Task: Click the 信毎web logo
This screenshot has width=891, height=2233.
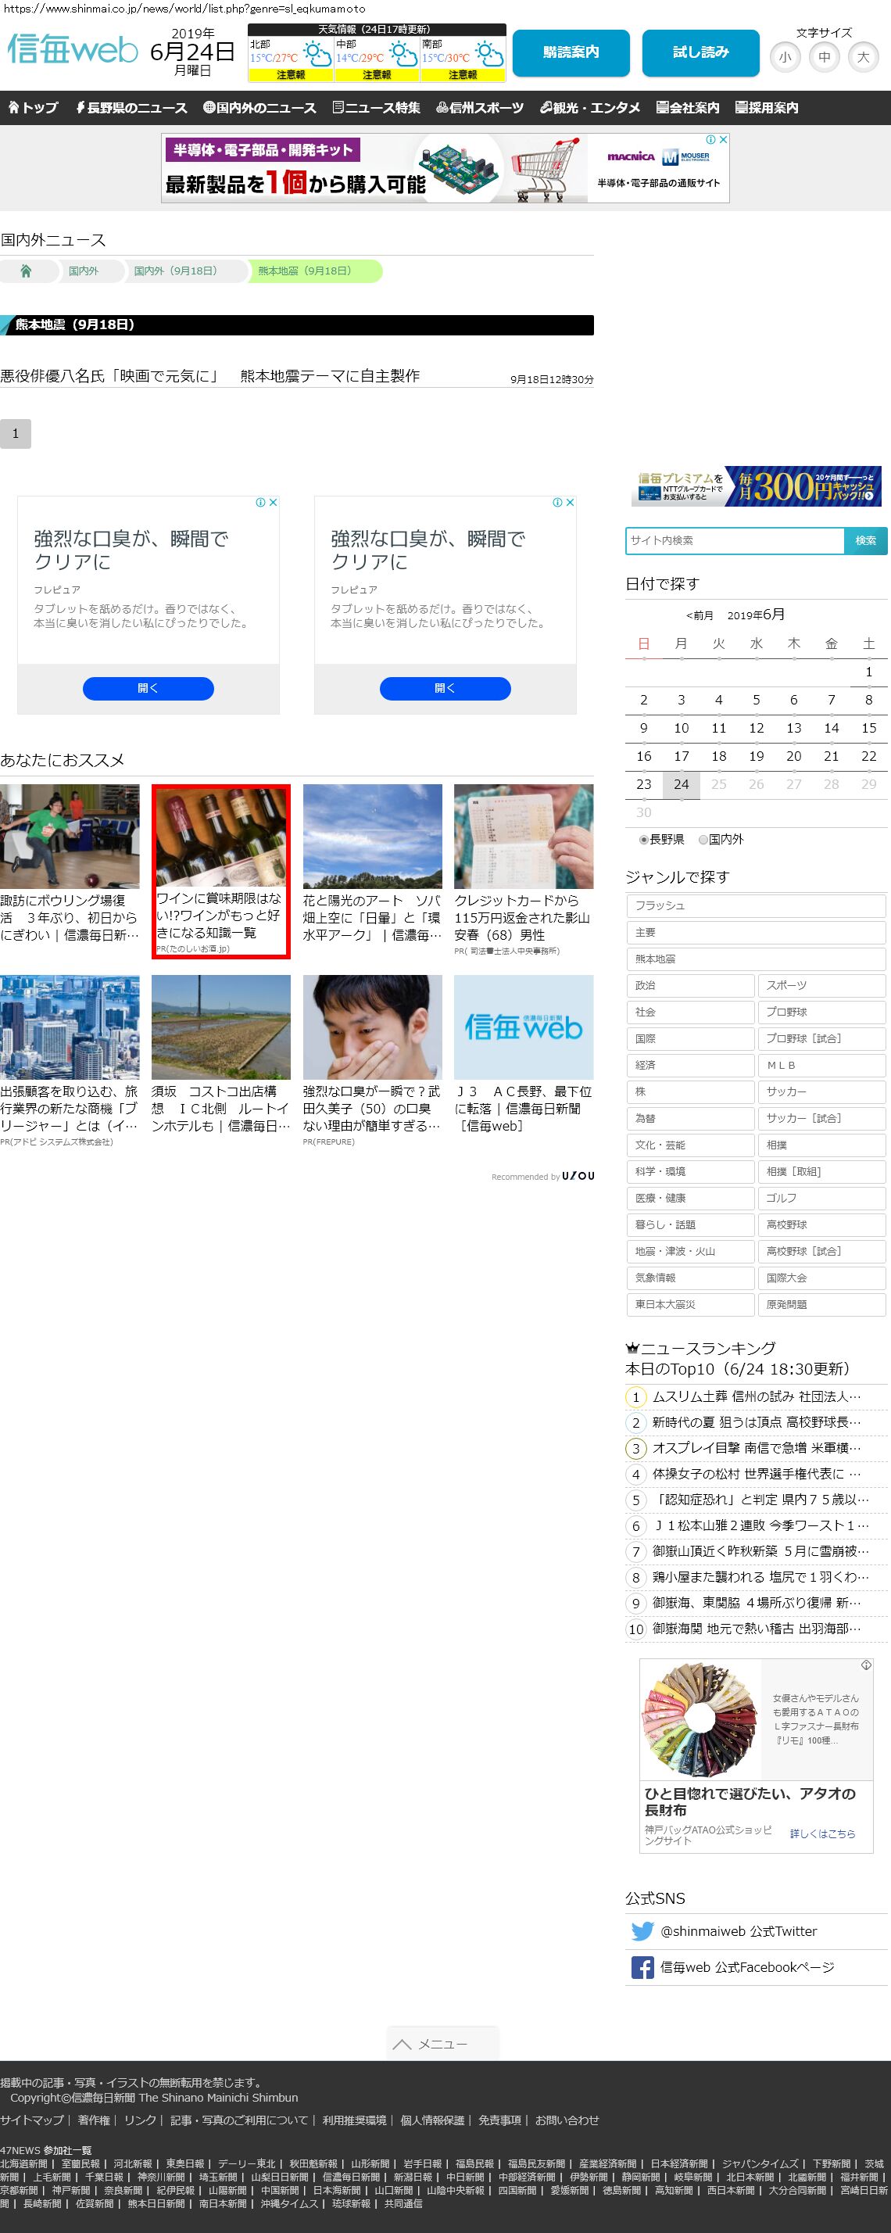Action: (x=73, y=50)
